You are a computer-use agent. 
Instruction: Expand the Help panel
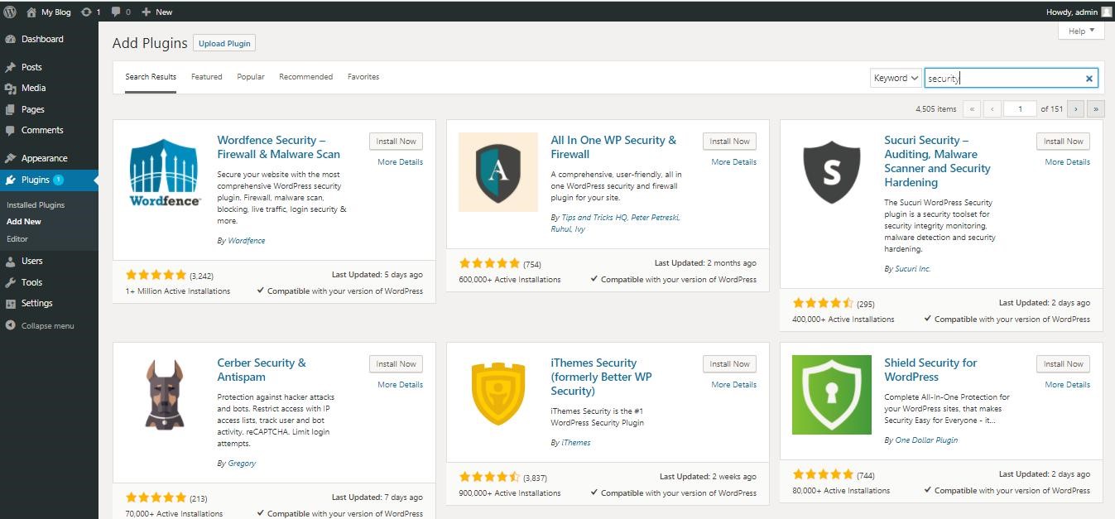click(1079, 31)
